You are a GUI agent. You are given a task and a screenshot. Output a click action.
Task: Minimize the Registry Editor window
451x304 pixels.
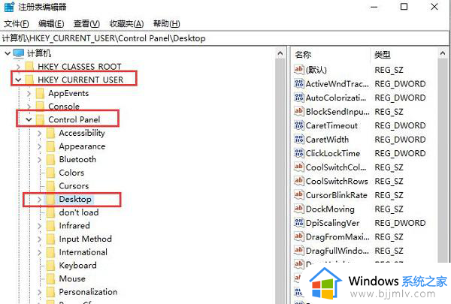coord(374,7)
